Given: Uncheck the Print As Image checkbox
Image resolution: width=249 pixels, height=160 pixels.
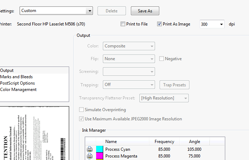Looking at the screenshot, I should pos(159,24).
